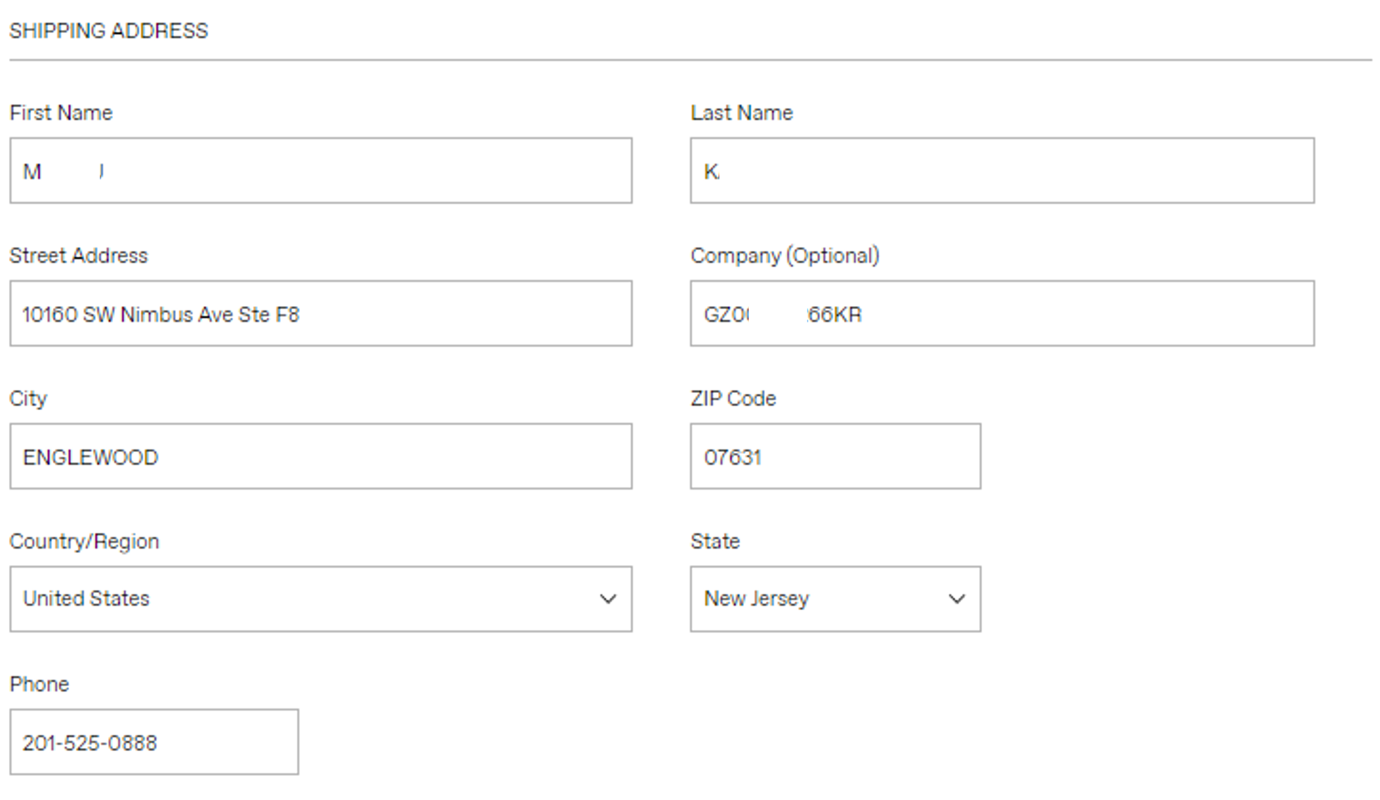
Task: Click the Street Address label
Action: click(78, 256)
